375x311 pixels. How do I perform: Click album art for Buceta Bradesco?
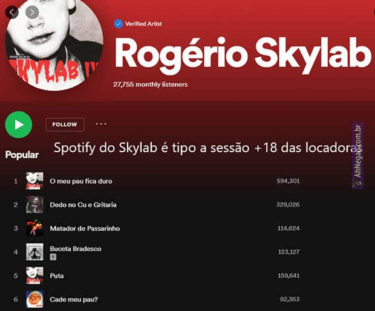pos(34,251)
